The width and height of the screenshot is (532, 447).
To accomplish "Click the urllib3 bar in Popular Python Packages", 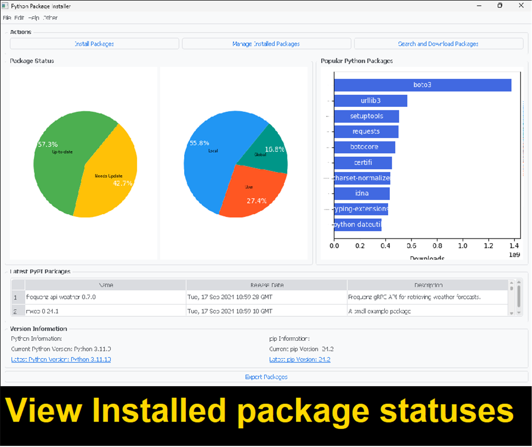I will click(x=371, y=101).
